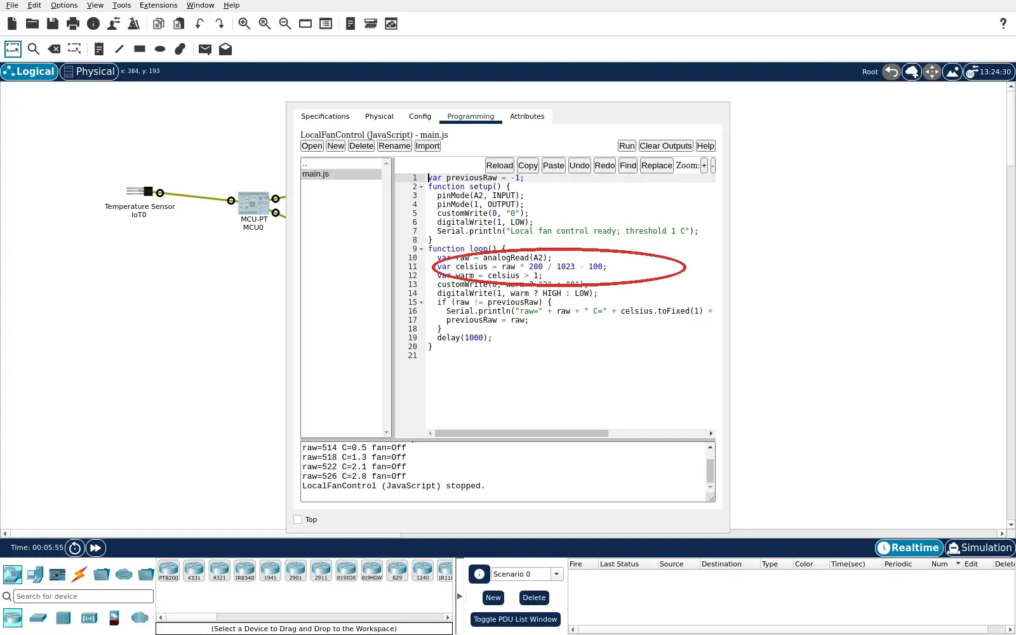Open the Tools menu
1016x635 pixels.
click(121, 5)
